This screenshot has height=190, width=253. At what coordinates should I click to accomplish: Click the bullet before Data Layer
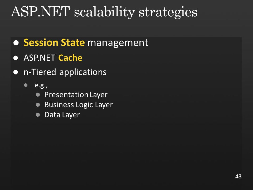pyautogui.click(x=38, y=115)
